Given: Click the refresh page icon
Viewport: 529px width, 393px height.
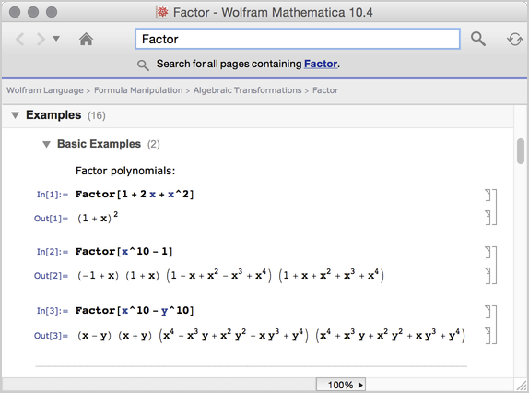Looking at the screenshot, I should pos(514,39).
